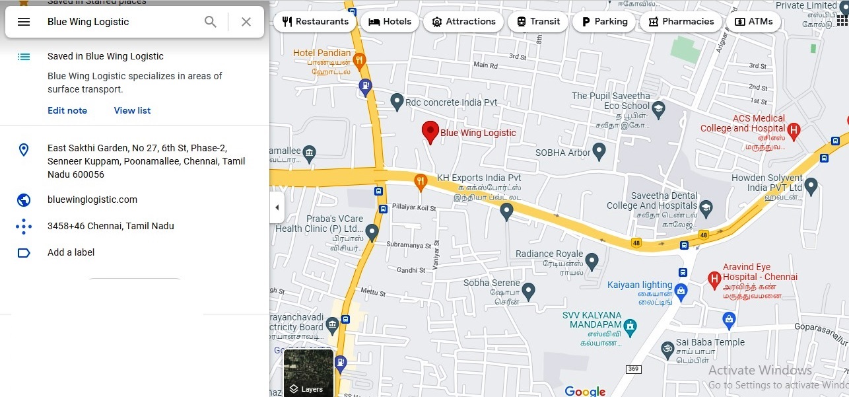Open View list link
Screen dimensions: 849x397
click(x=132, y=110)
